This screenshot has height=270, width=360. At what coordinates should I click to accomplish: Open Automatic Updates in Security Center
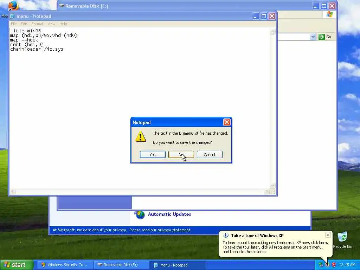click(169, 214)
